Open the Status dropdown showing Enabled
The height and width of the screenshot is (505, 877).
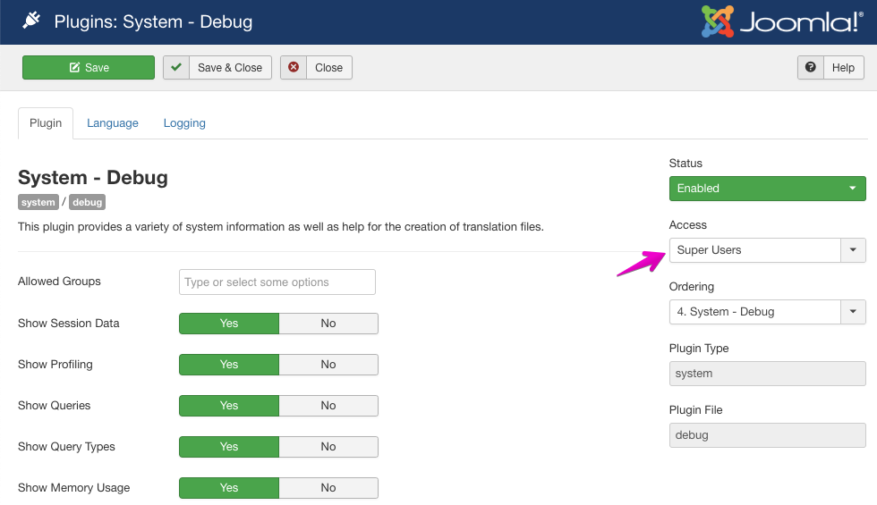(767, 189)
